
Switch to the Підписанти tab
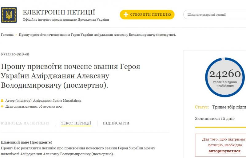(116, 123)
